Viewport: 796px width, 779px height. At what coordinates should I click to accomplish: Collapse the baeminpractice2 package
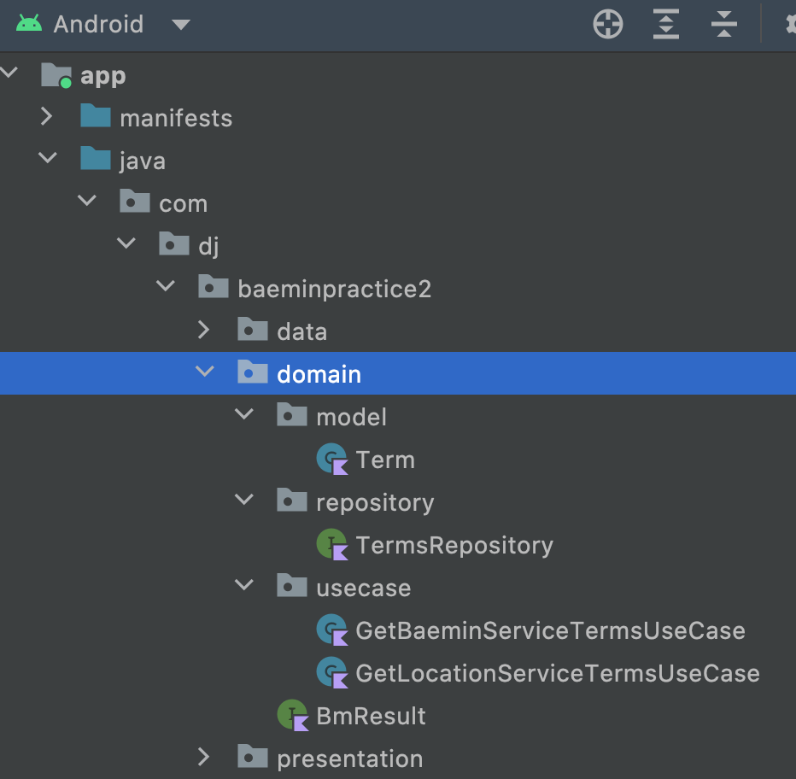tap(166, 285)
